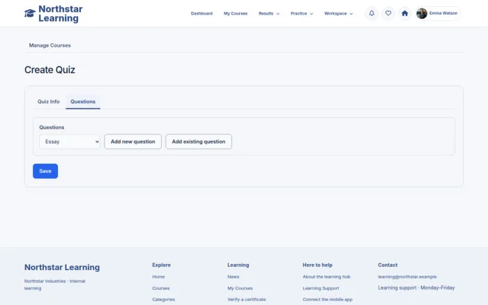Open Dashboard in the top navigation
The image size is (488, 305).
pos(201,13)
